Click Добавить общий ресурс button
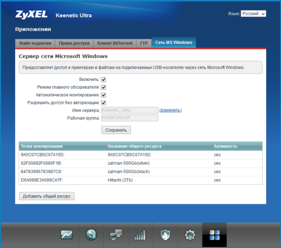This screenshot has height=248, width=281. [47, 196]
